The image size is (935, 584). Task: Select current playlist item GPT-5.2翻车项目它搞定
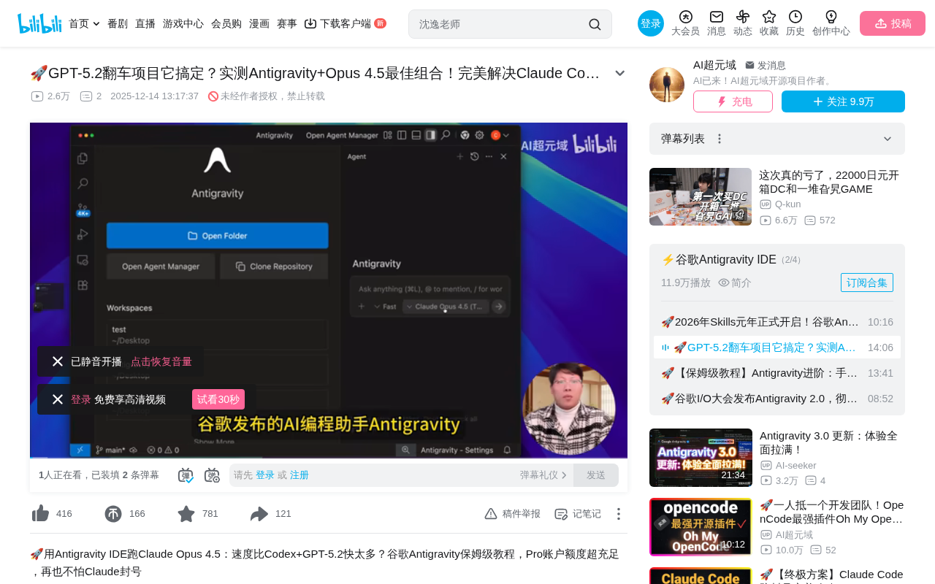pos(777,347)
